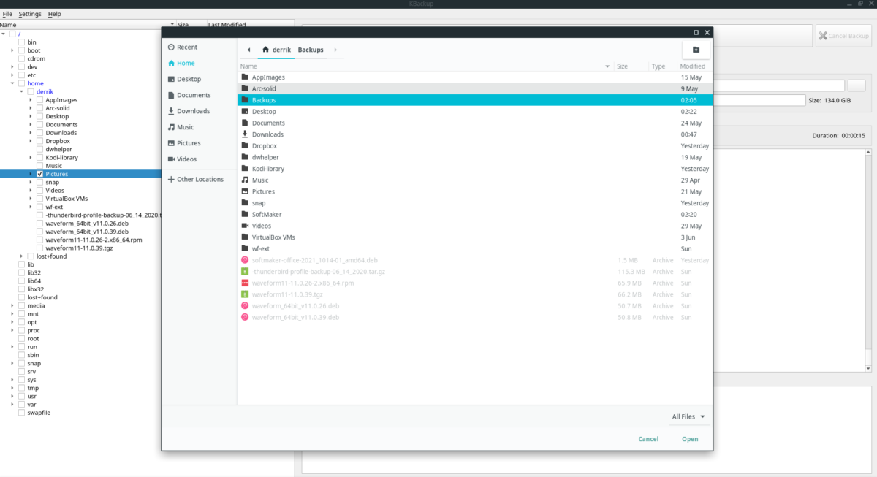Open the Help menu

coord(55,14)
